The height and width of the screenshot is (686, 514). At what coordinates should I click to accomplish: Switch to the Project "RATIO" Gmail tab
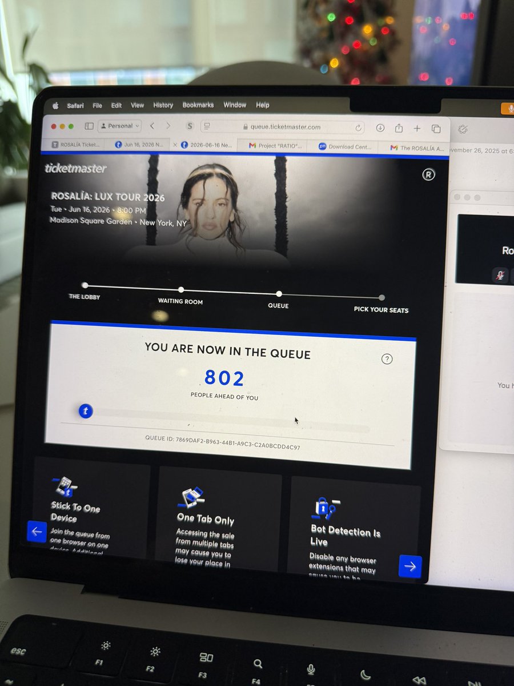click(275, 146)
